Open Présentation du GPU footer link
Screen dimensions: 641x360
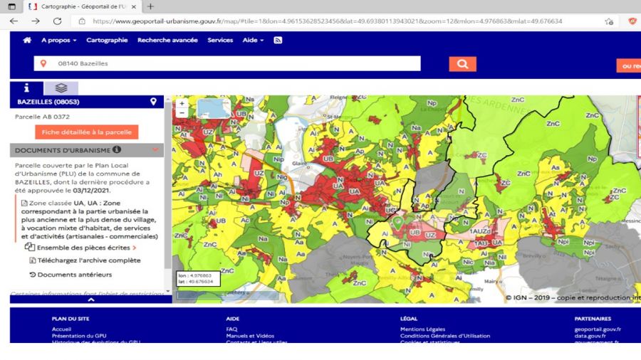pyautogui.click(x=79, y=336)
